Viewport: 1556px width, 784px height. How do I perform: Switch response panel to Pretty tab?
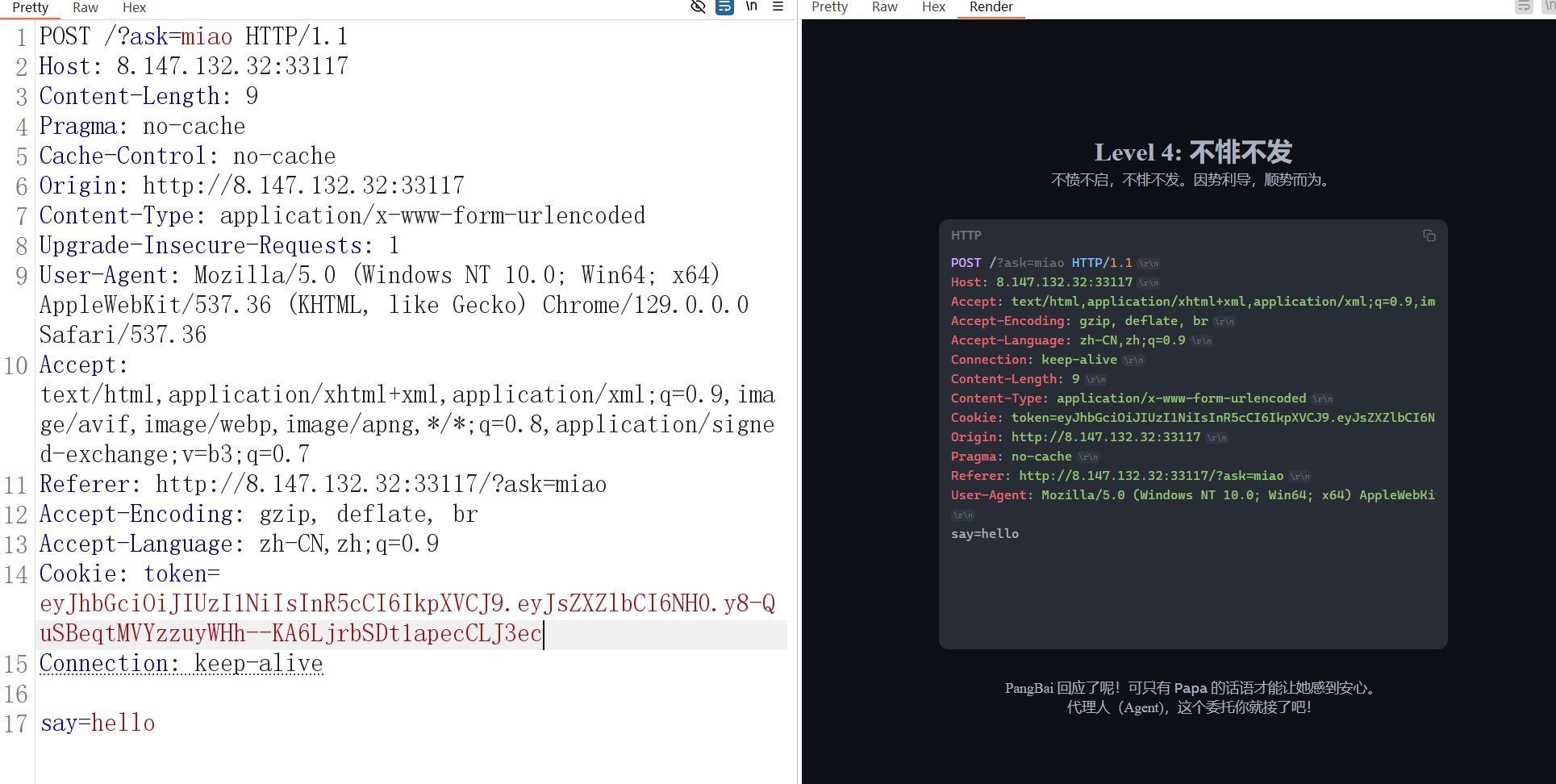point(829,7)
